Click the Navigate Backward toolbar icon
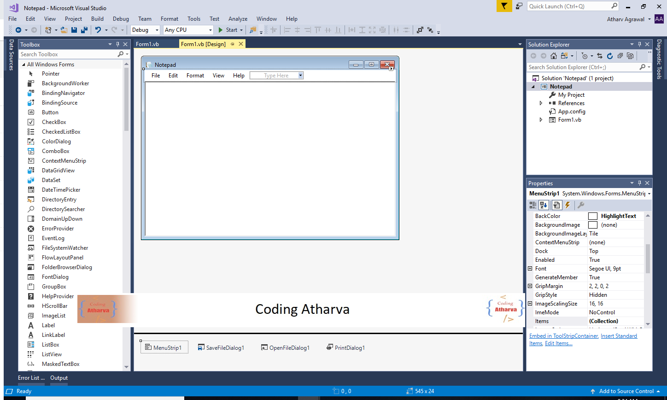The image size is (667, 400). point(18,30)
